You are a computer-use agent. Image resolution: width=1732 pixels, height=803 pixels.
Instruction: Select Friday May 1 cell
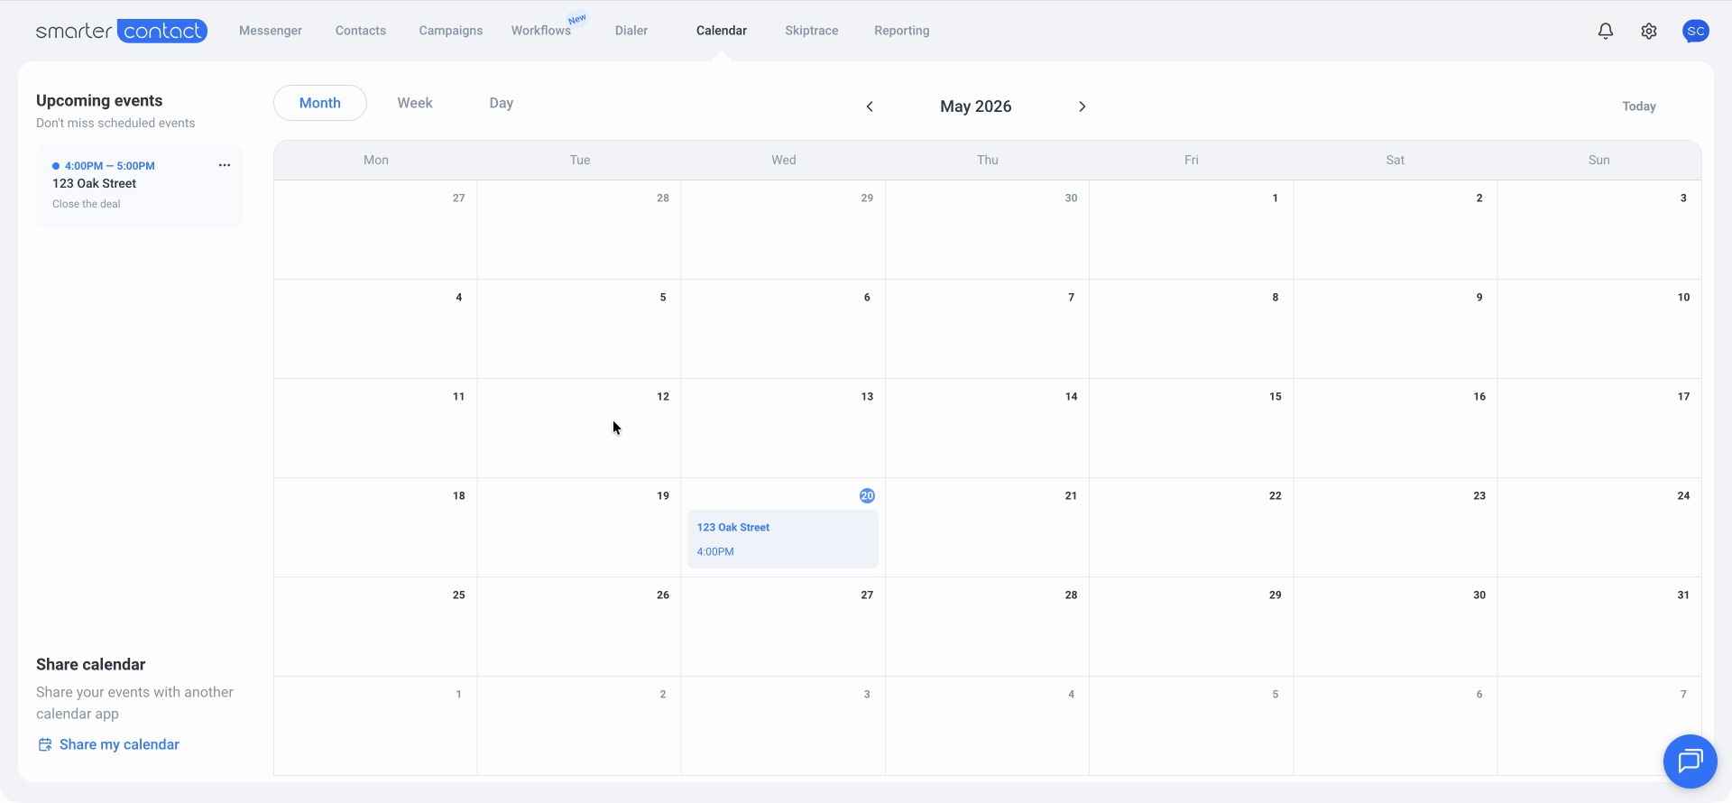(1191, 229)
